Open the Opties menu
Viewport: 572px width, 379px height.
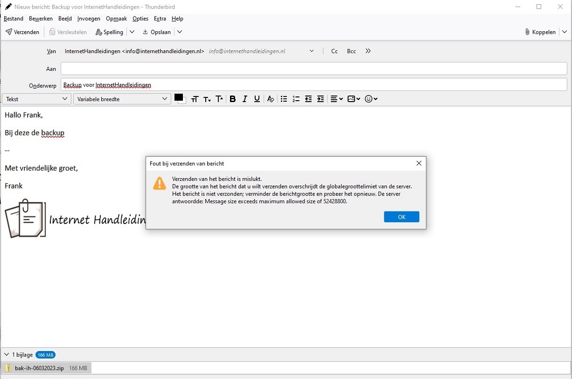[140, 19]
